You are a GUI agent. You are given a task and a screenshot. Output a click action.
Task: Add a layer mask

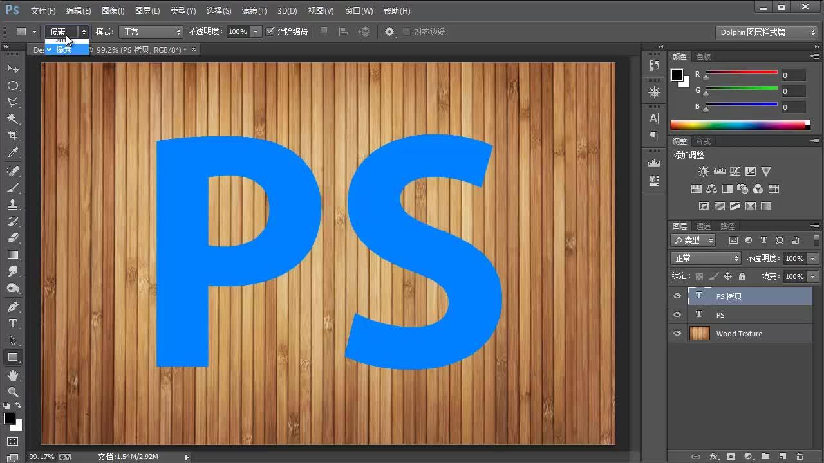[x=731, y=457]
